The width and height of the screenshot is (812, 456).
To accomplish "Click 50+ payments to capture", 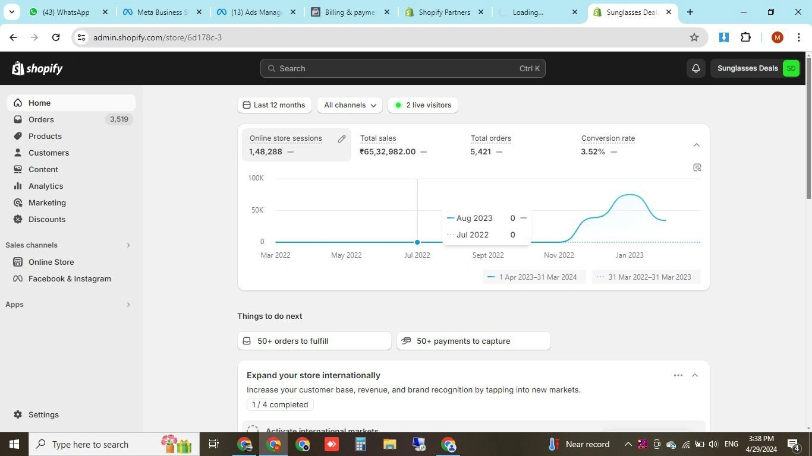I will pyautogui.click(x=473, y=341).
